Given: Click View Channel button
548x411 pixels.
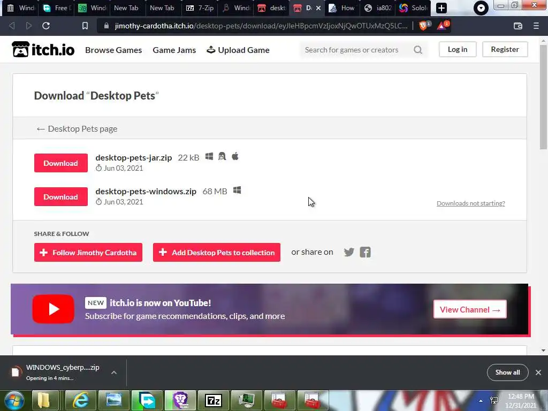Looking at the screenshot, I should click(470, 309).
